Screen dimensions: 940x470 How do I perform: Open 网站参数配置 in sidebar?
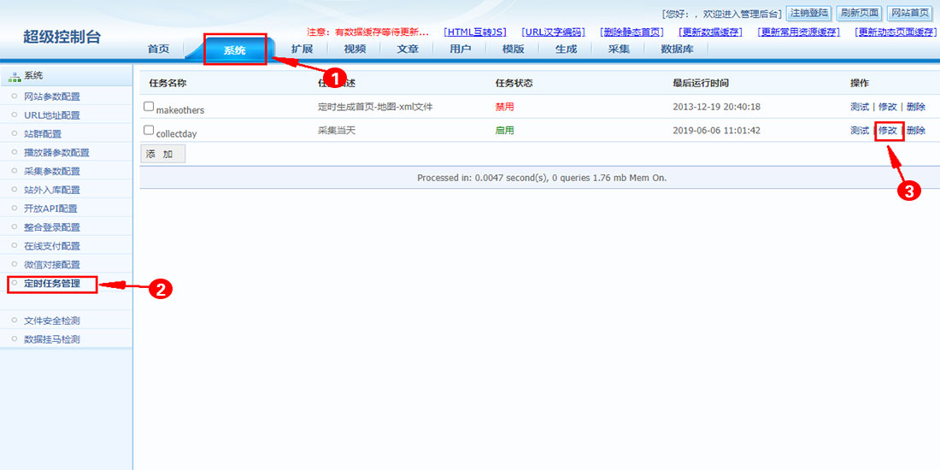coord(52,97)
